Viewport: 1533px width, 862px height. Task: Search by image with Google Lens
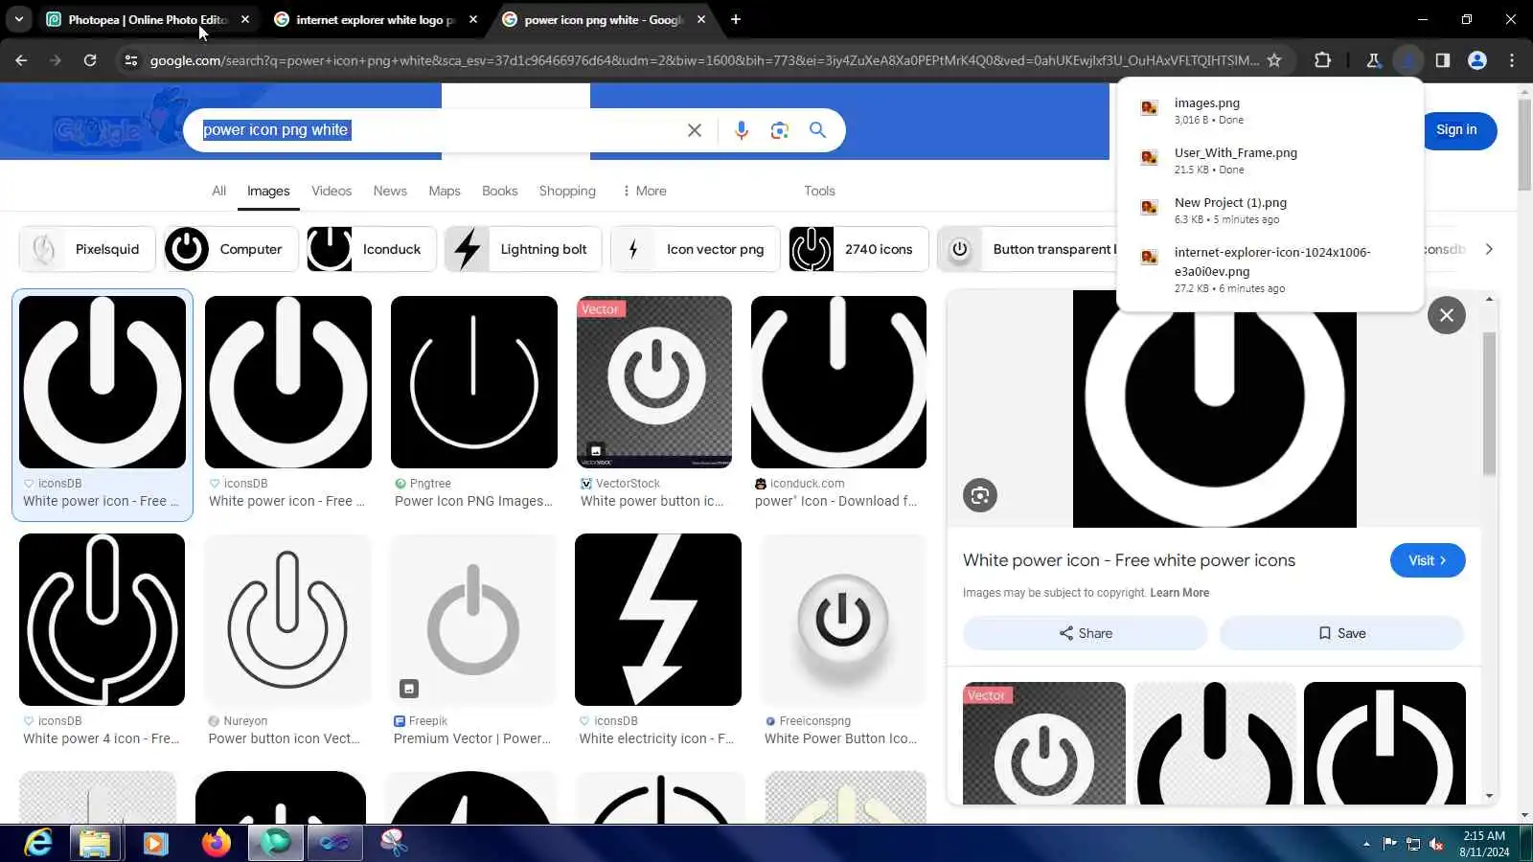point(780,130)
